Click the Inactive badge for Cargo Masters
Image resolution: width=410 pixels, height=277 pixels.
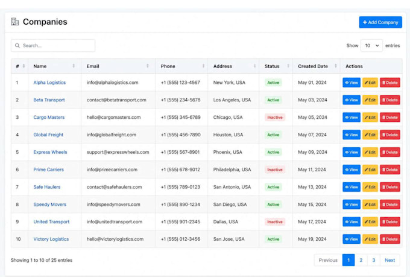(x=274, y=117)
